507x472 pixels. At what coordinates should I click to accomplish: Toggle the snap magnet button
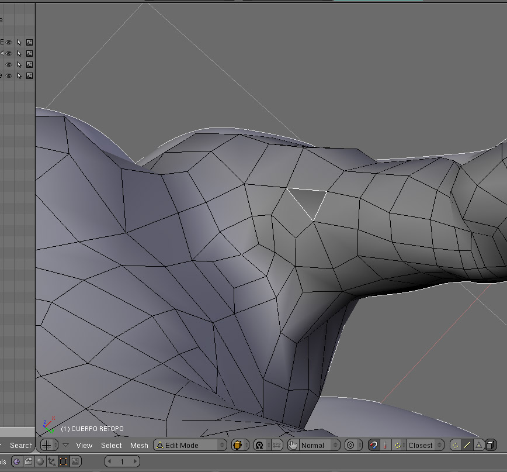374,445
